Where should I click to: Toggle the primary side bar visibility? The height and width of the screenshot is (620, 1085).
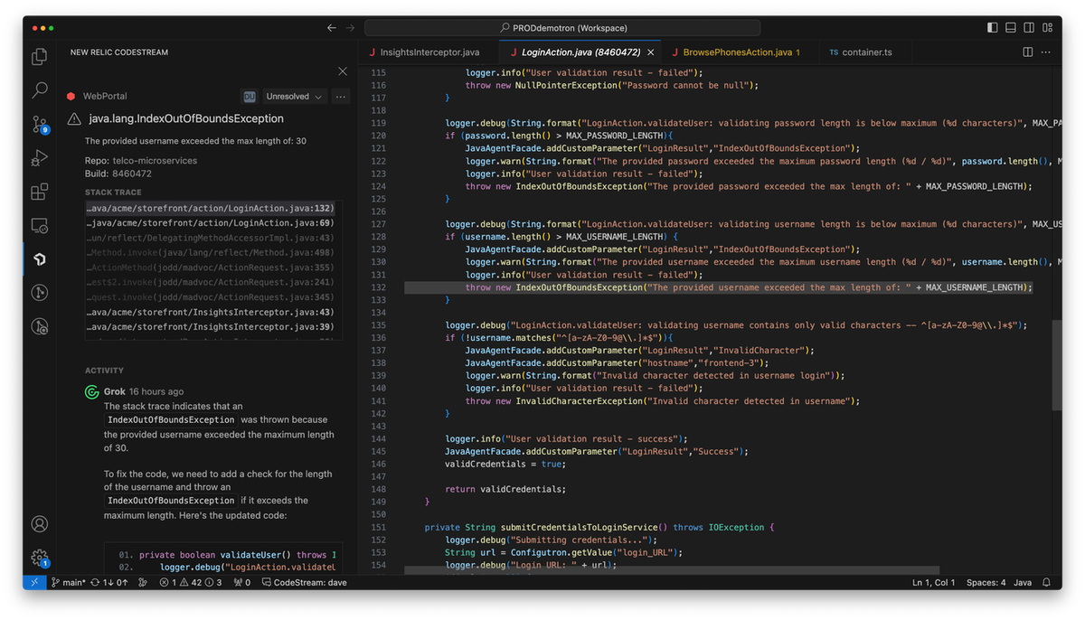coord(994,28)
